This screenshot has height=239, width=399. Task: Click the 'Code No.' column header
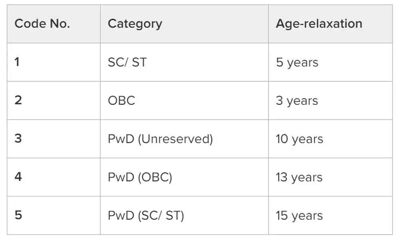[x=42, y=24]
